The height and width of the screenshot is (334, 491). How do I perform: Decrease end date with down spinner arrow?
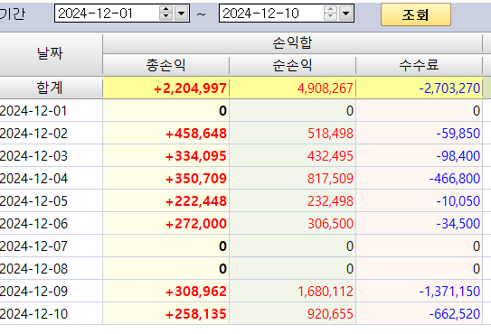[x=330, y=17]
